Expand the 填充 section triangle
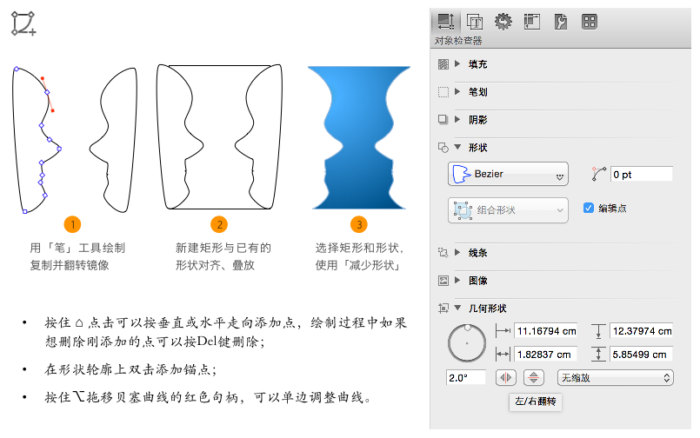 (457, 63)
